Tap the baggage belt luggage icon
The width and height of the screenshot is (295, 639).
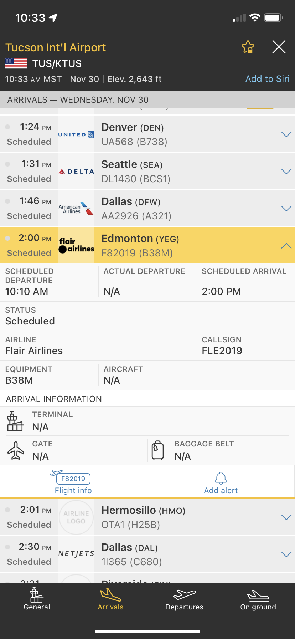coord(158,450)
